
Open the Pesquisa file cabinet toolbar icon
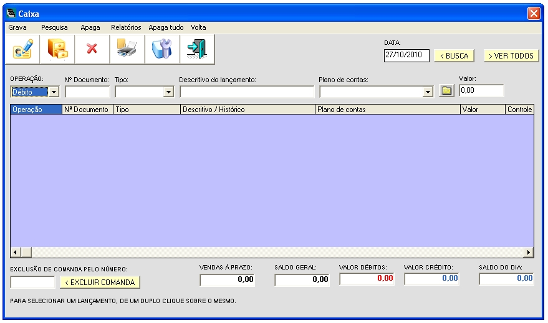[57, 49]
